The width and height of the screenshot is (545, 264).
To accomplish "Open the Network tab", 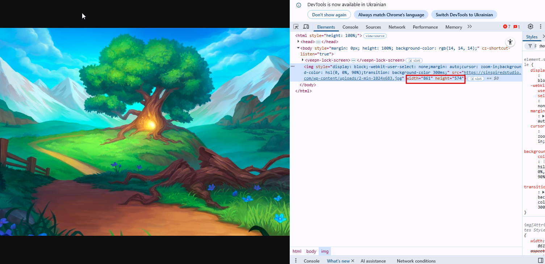I will 397,27.
